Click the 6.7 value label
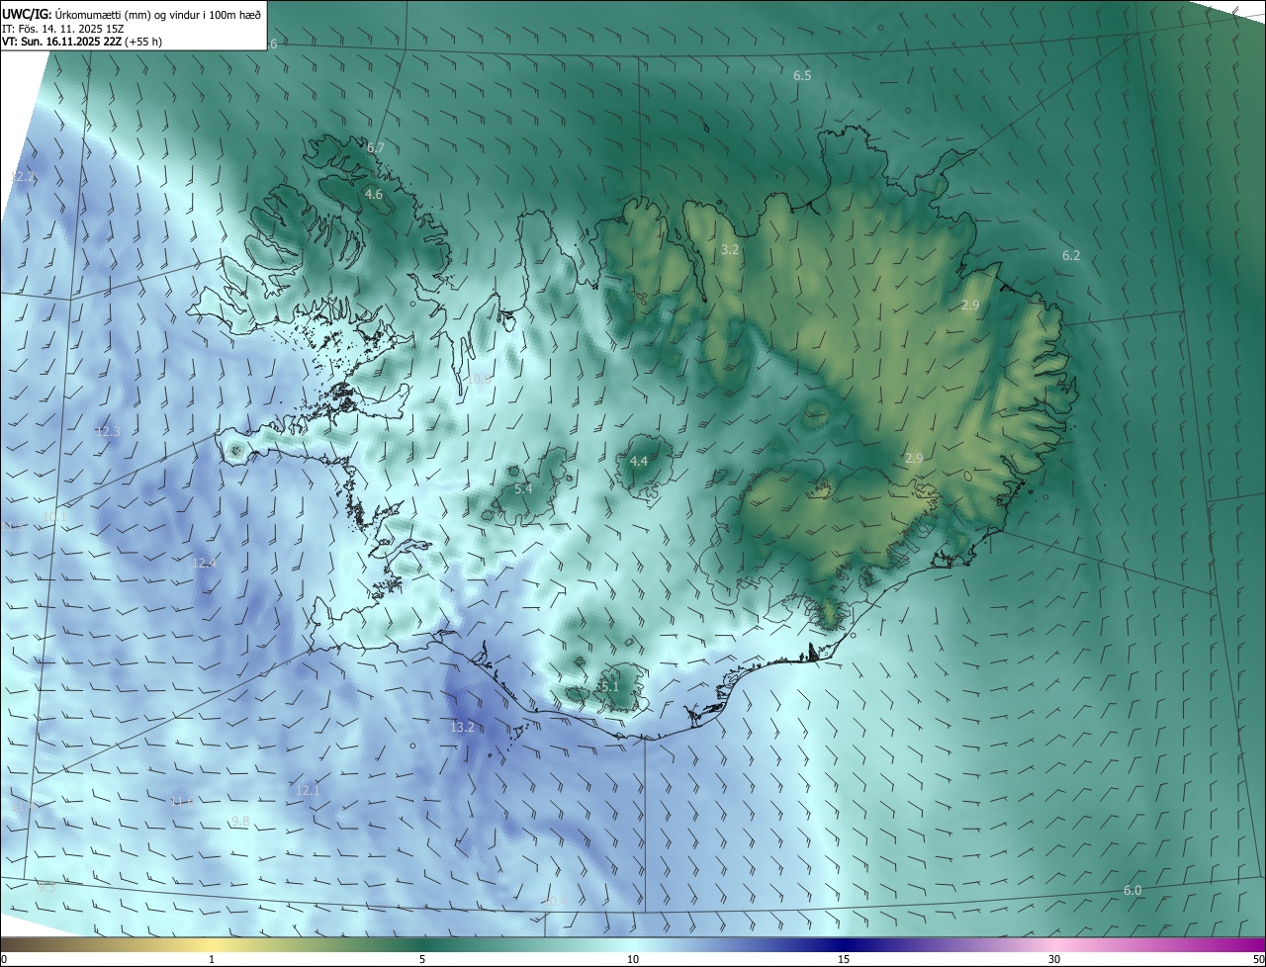1266x967 pixels. point(376,147)
